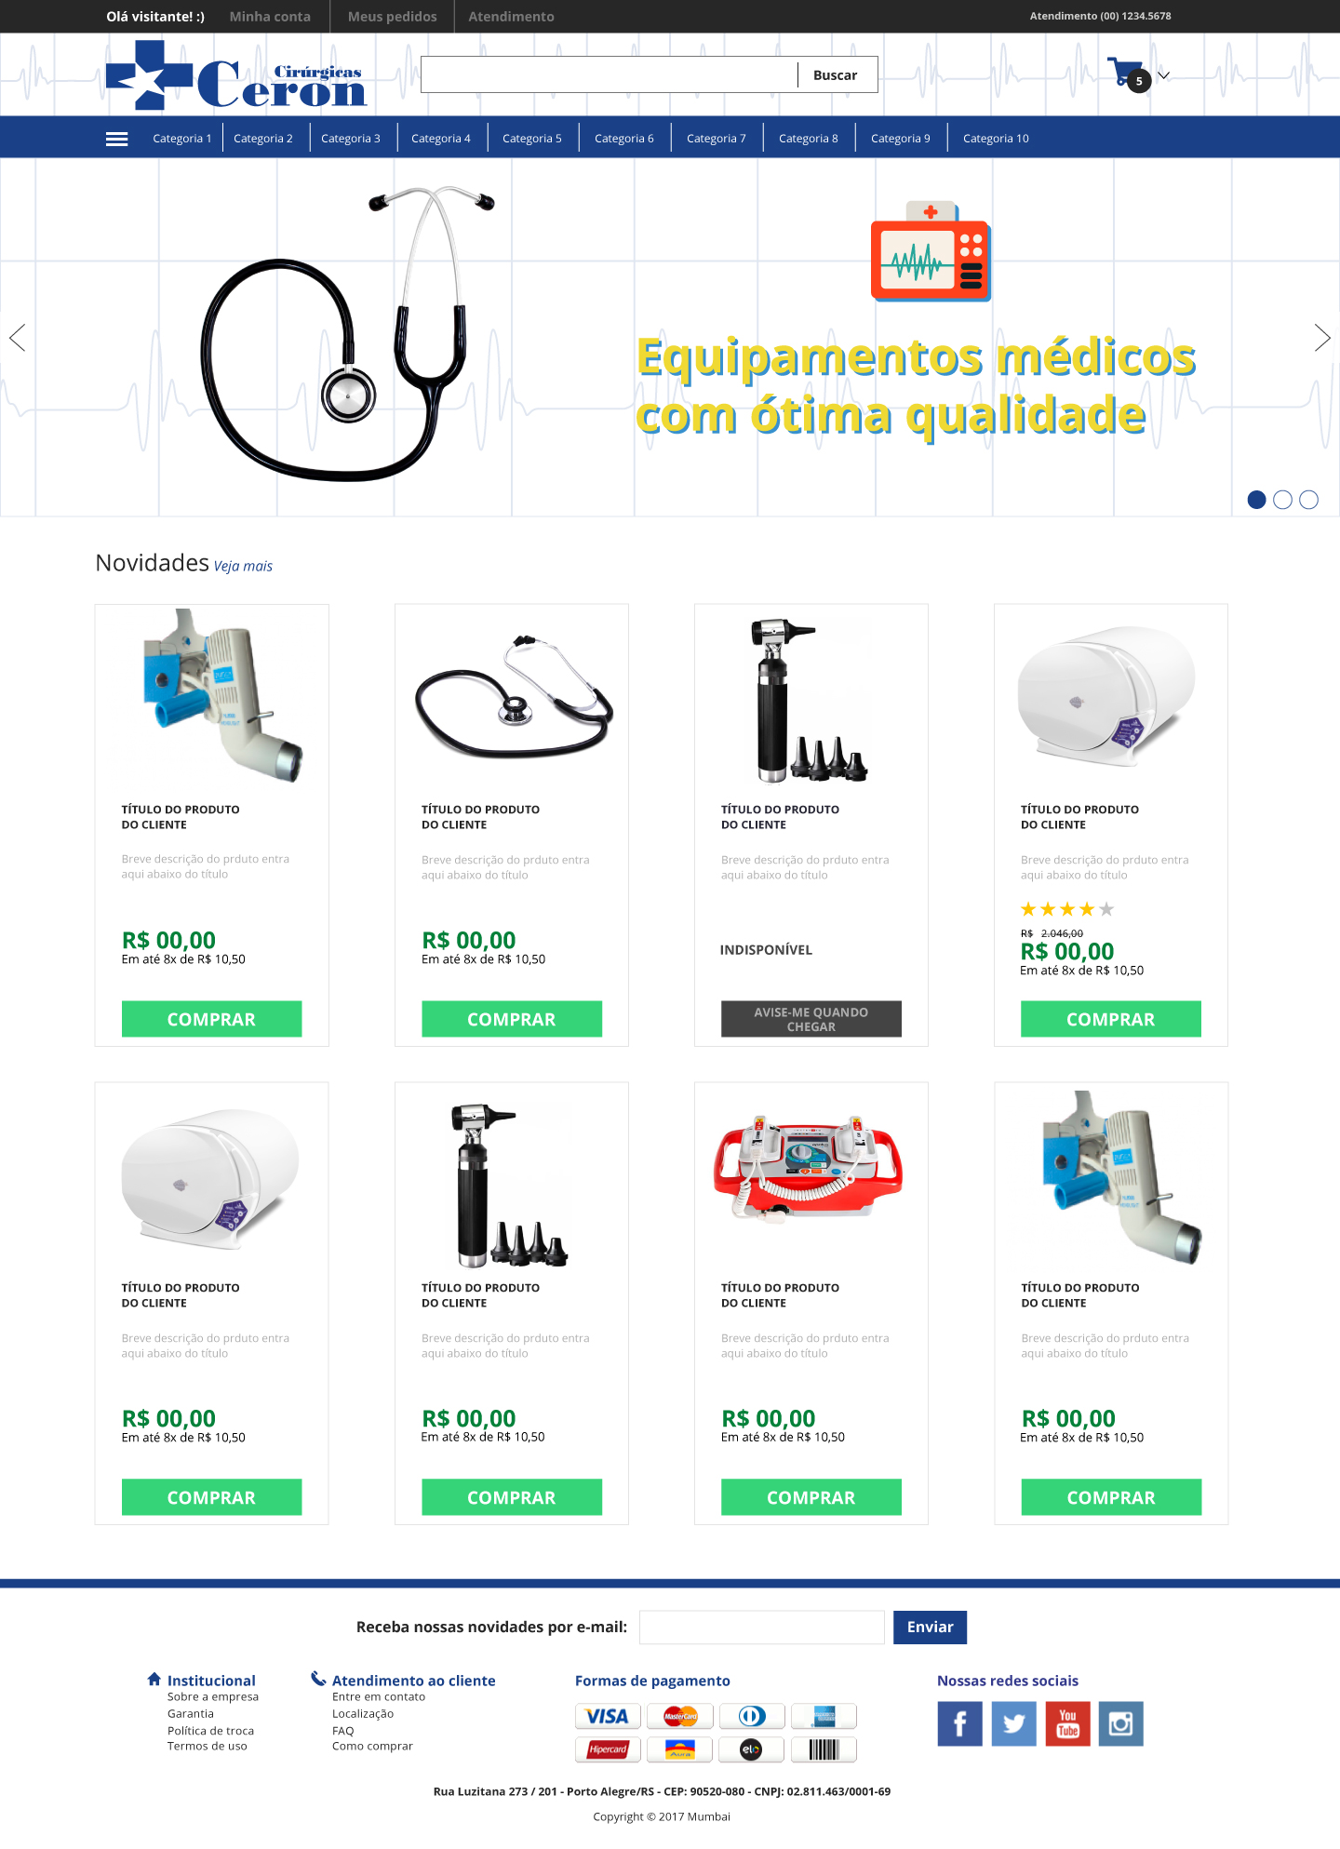Expand the cart dropdown chevron
Screen dimensions: 1340x1849
pyautogui.click(x=1163, y=75)
